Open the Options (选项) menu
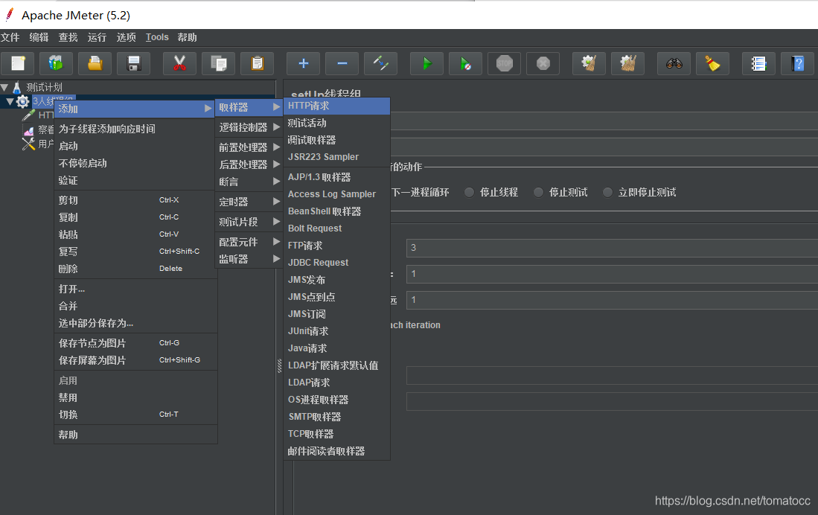The image size is (818, 515). (127, 37)
